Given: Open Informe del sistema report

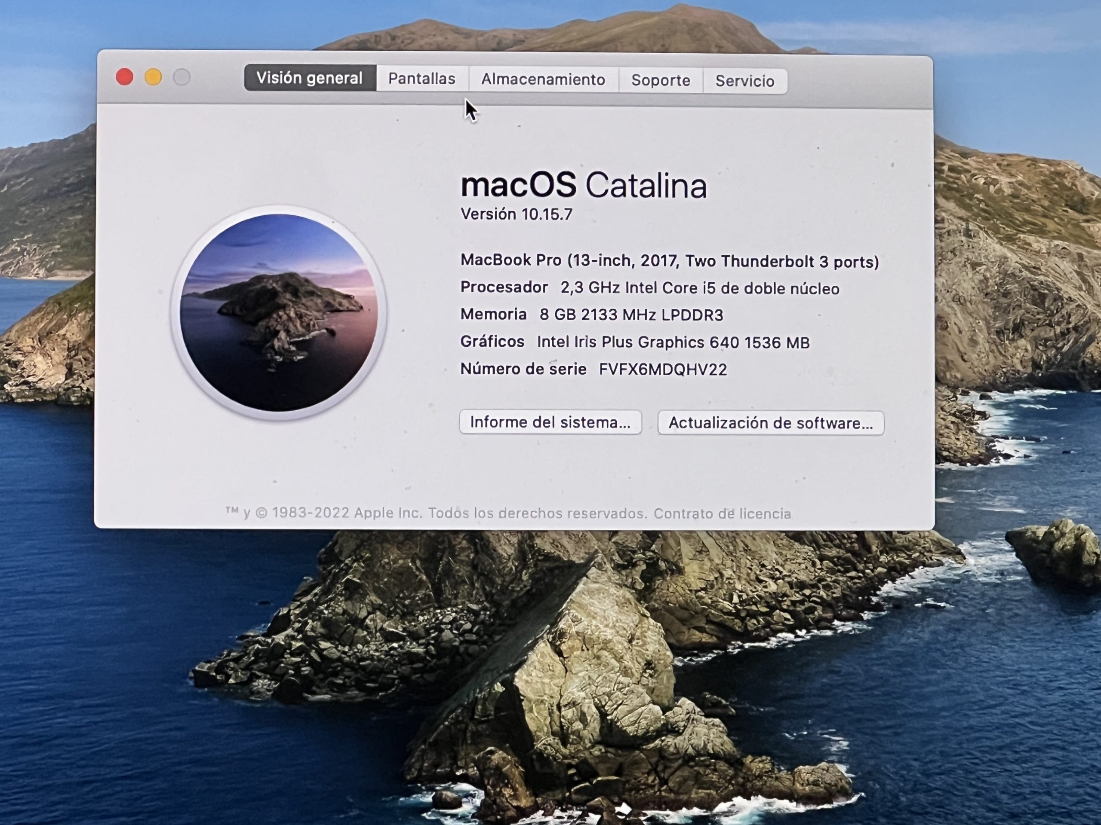Looking at the screenshot, I should coord(550,422).
